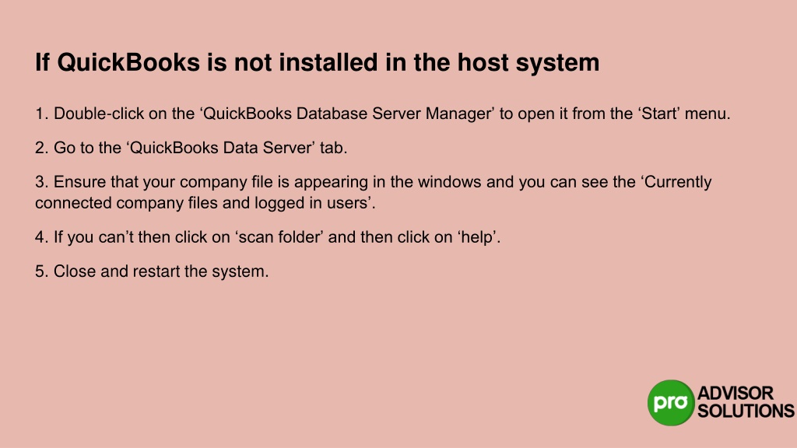This screenshot has width=797, height=448.
Task: Click 'Currently connected company files' phrase
Action: [x=373, y=192]
